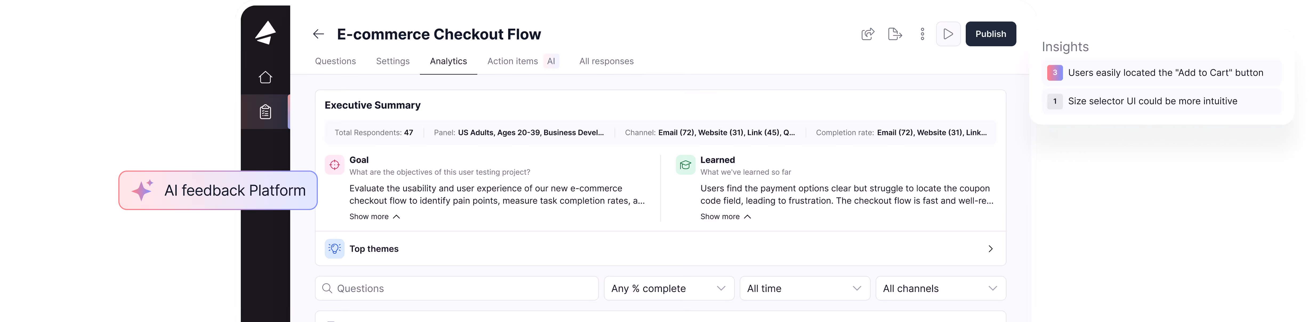The width and height of the screenshot is (1316, 322).
Task: Open the three-dot more options menu
Action: click(x=922, y=34)
